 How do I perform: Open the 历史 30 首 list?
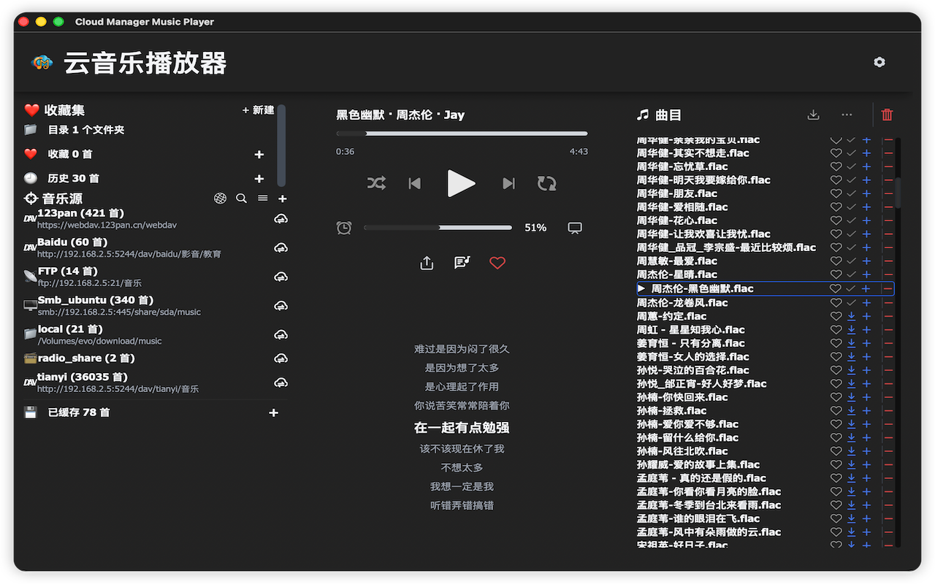coord(73,179)
